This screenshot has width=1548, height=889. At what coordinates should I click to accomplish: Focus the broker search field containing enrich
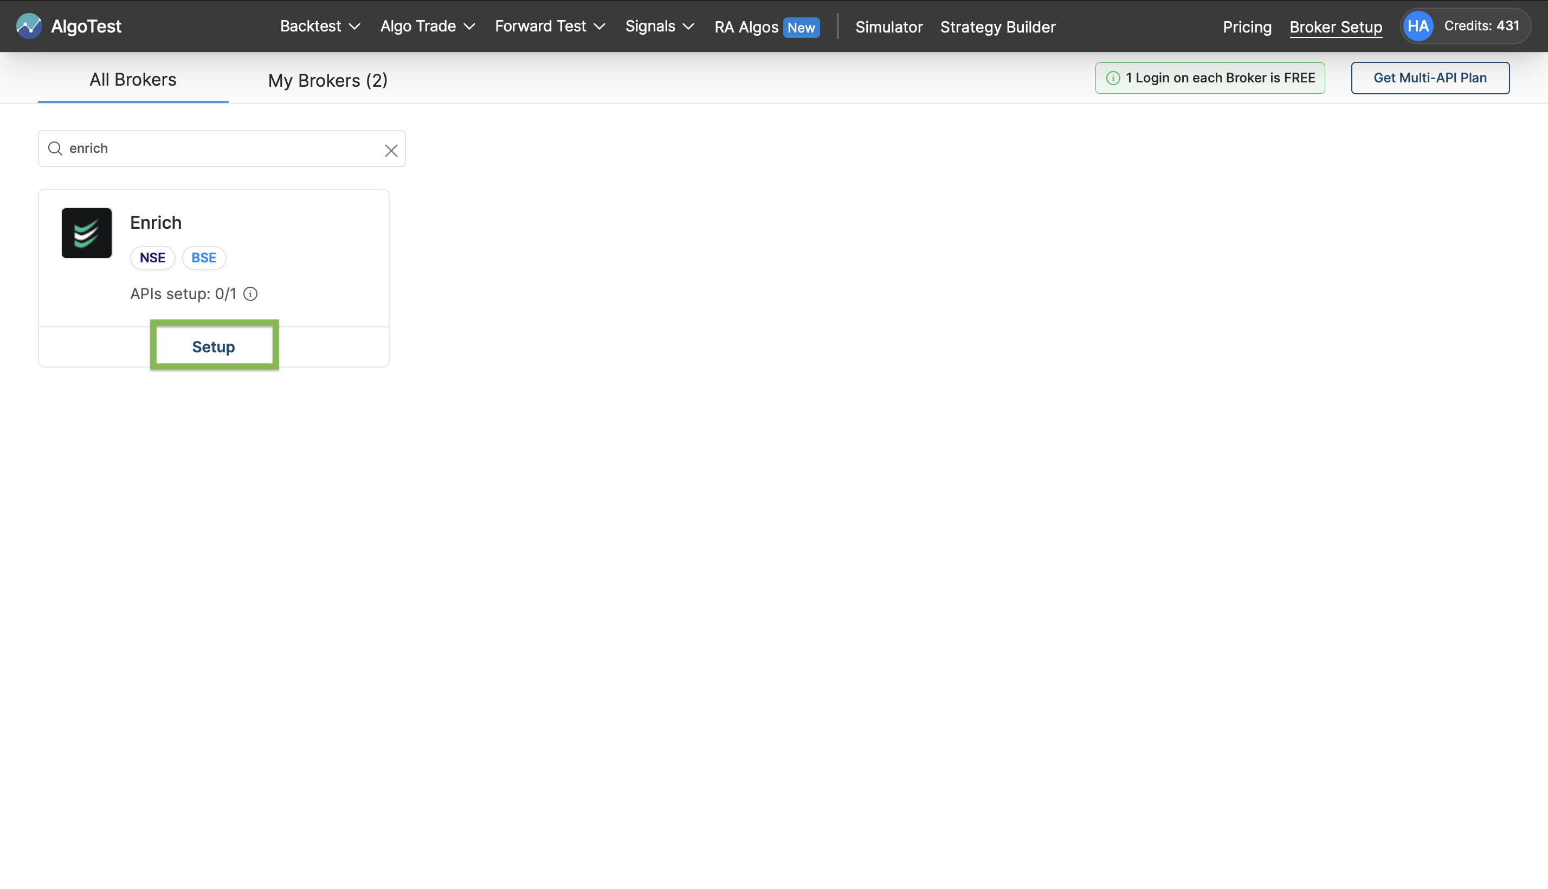(222, 149)
